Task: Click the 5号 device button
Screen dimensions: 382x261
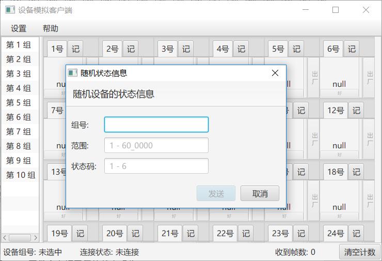Action: point(278,49)
